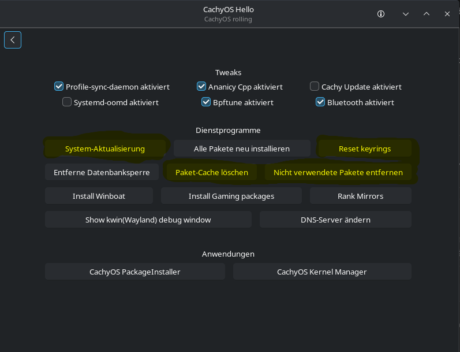Go back using the arrow button
The height and width of the screenshot is (352, 460).
click(13, 40)
